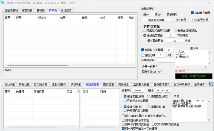The width and height of the screenshot is (214, 131).
Task: Select the 模糊匹配_好友 radio button
Action: pos(149,96)
